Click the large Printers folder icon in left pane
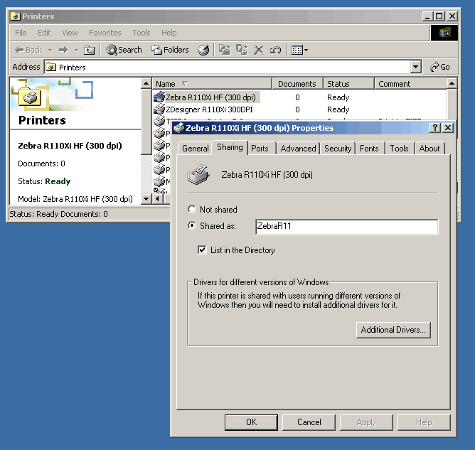This screenshot has width=475, height=450. point(30,97)
